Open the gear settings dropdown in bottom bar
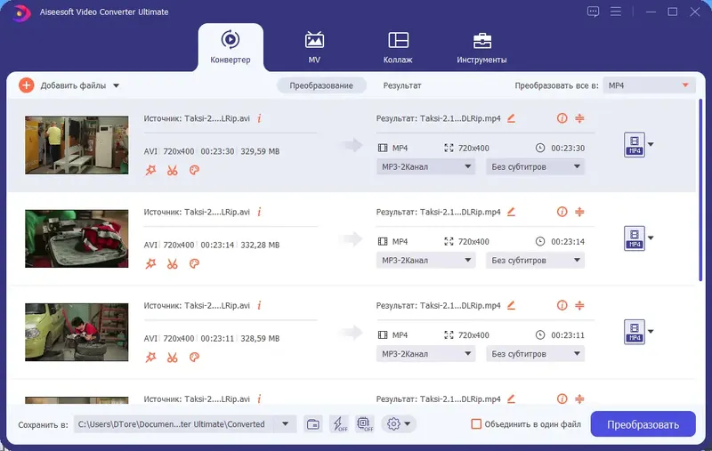712x451 pixels. click(x=399, y=424)
